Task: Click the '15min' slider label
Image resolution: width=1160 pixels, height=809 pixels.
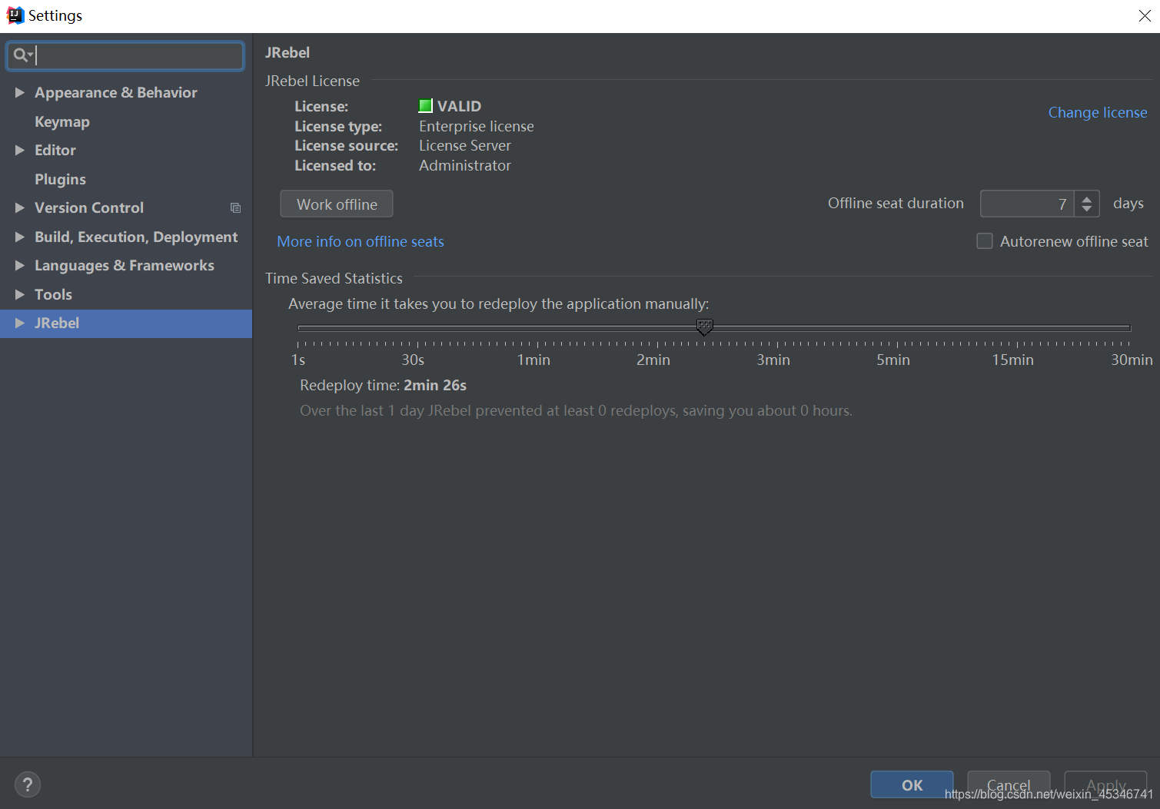Action: pos(1012,360)
